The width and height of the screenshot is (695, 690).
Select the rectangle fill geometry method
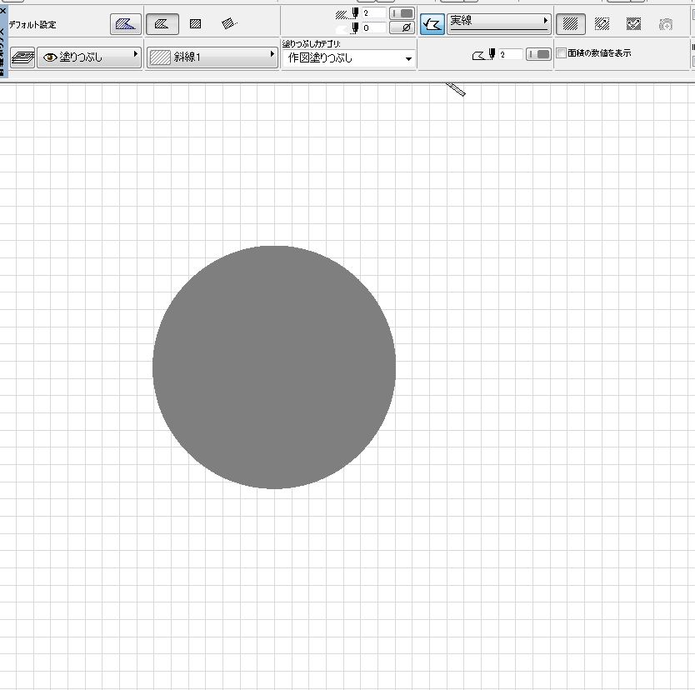(196, 24)
